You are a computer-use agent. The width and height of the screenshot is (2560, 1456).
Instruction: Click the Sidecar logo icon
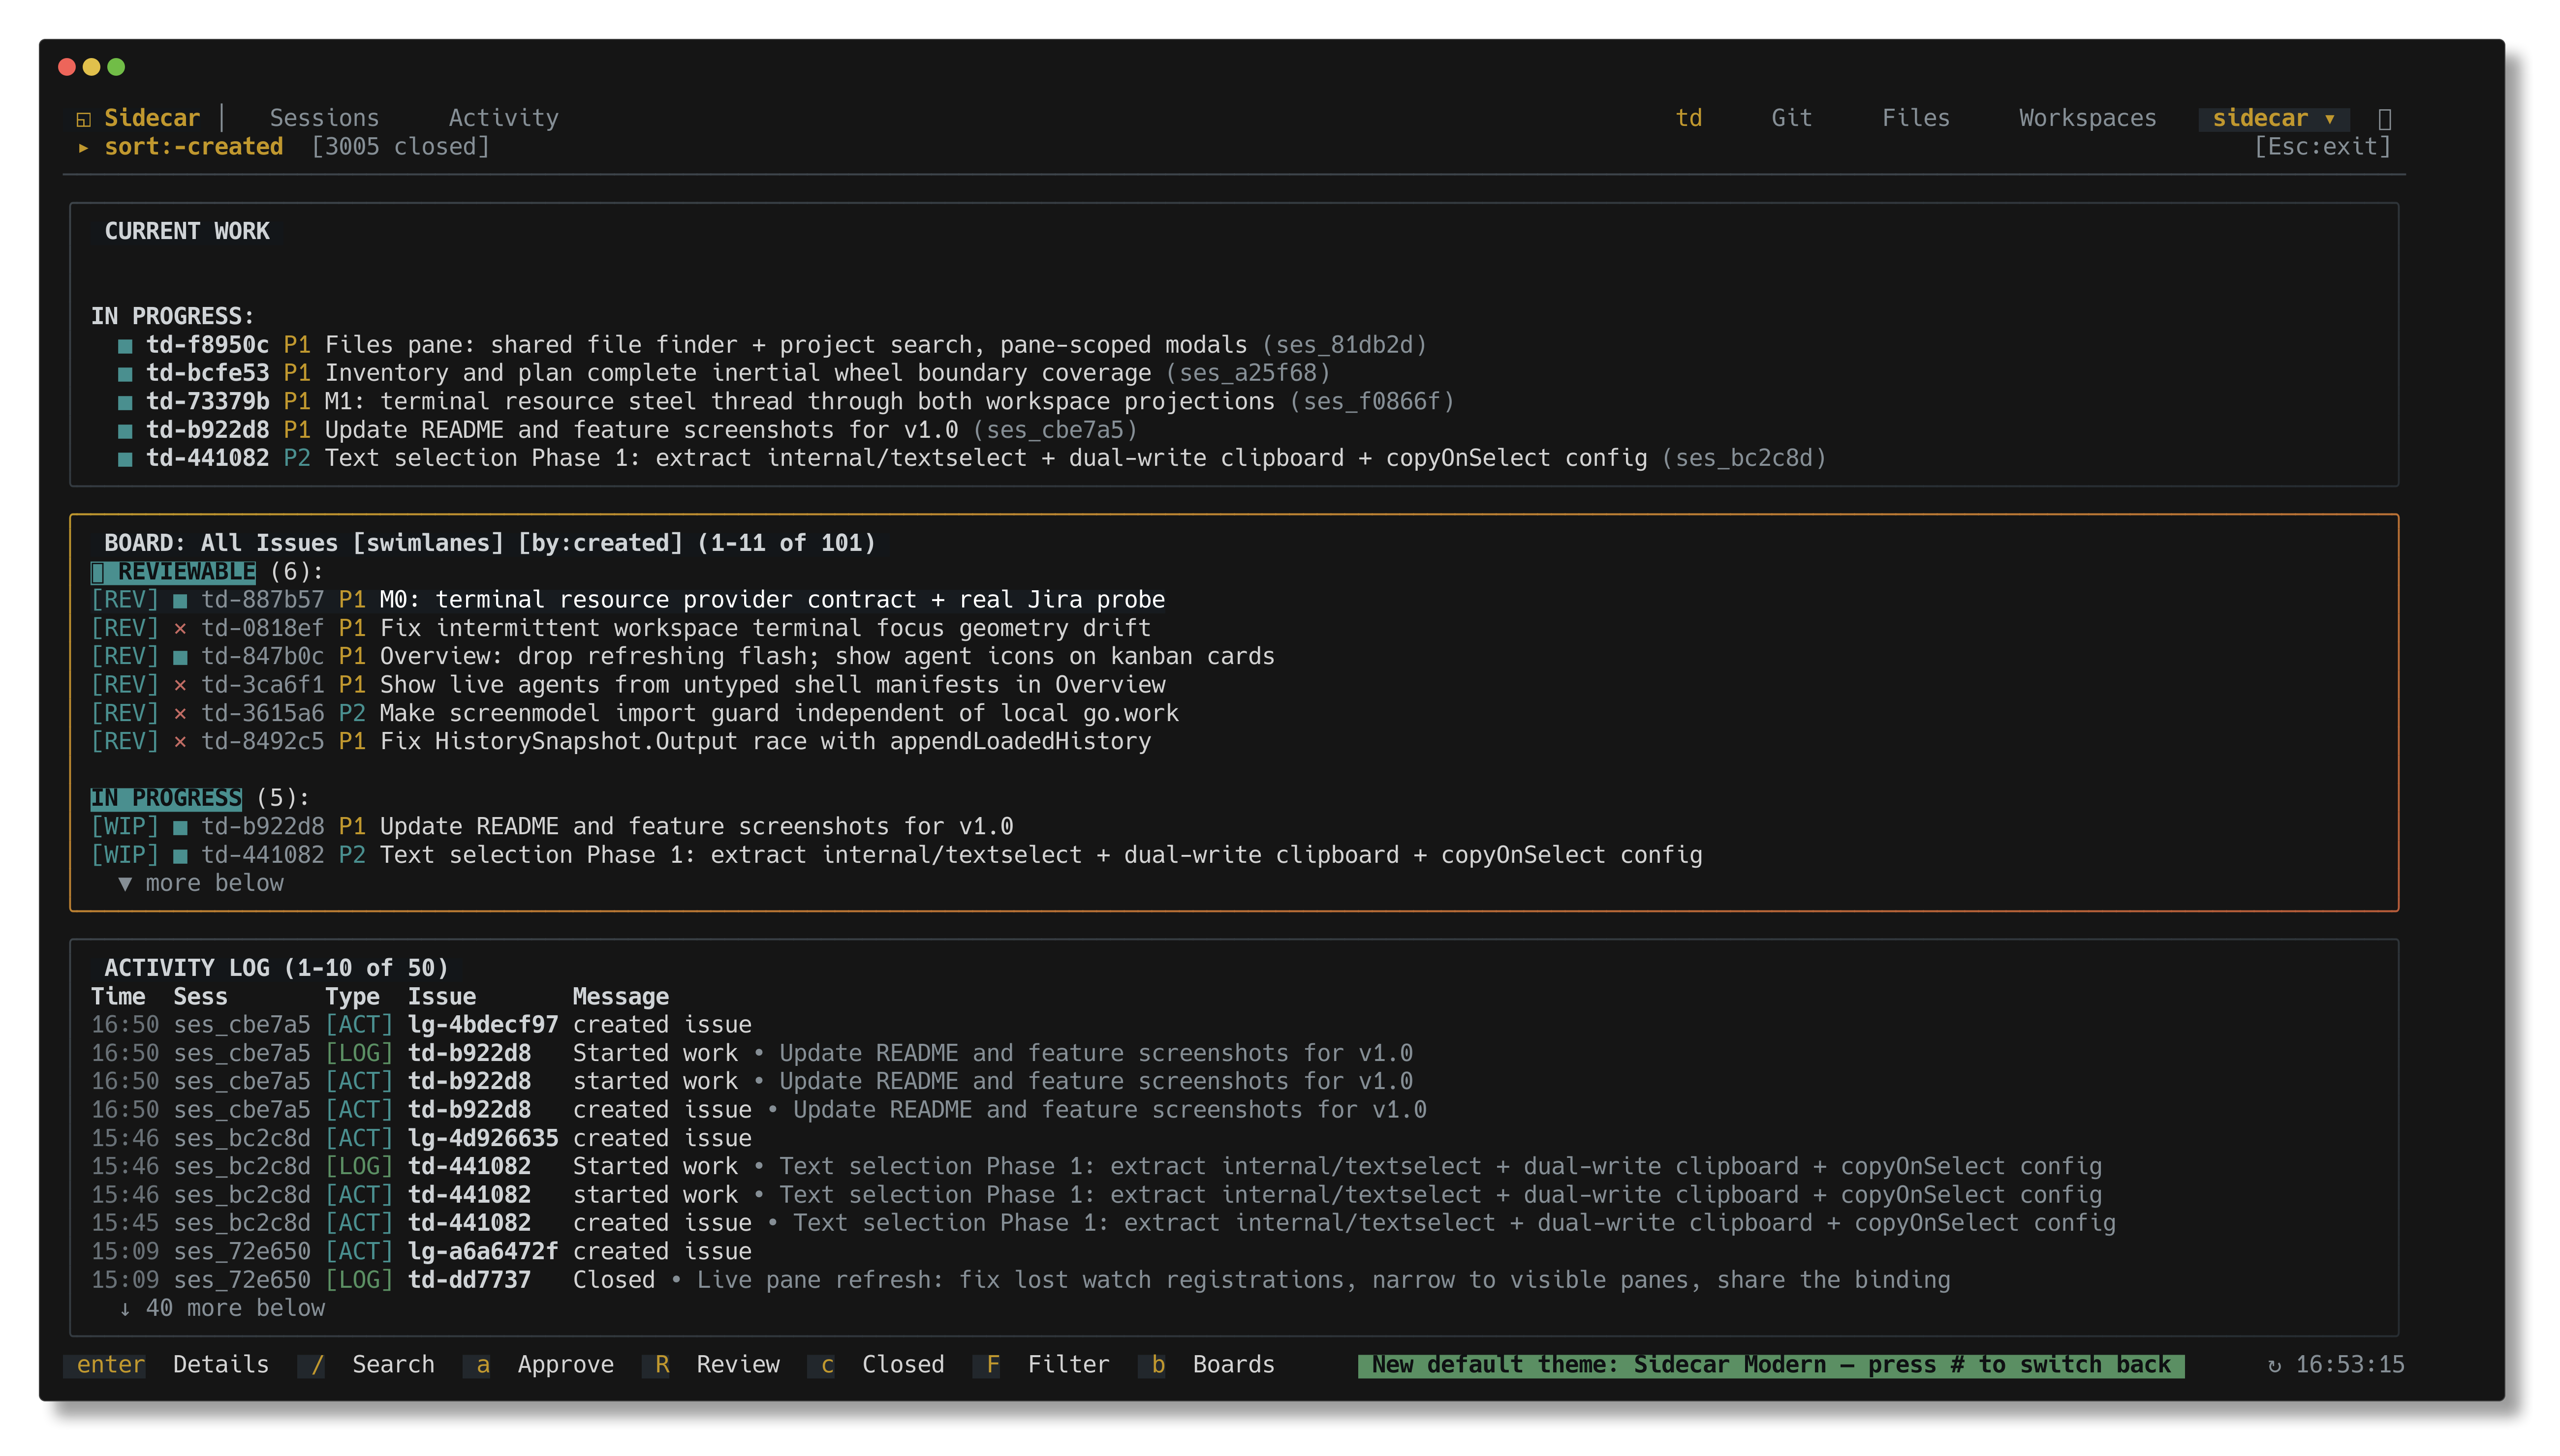84,119
